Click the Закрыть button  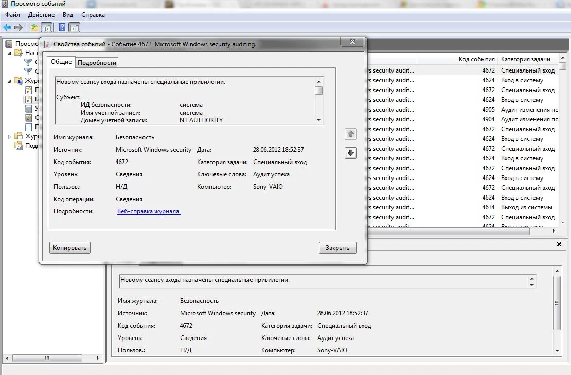pos(337,248)
